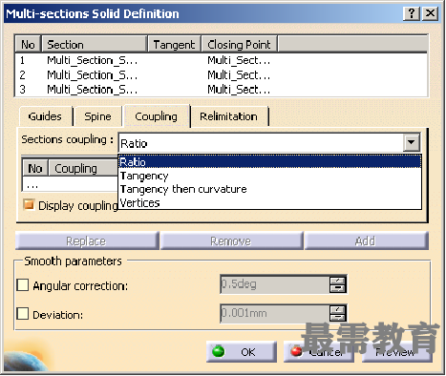
Task: Choose Ratio in the coupling list
Action: (270, 162)
